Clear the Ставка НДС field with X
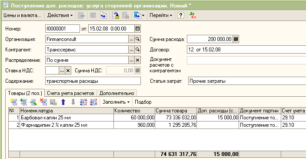The height and width of the screenshot is (159, 306). (68, 71)
